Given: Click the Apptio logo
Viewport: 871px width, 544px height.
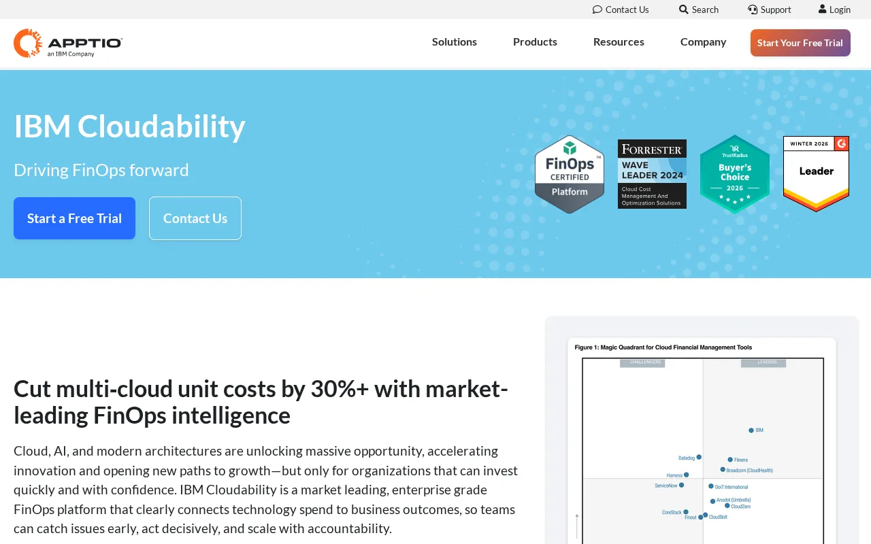Looking at the screenshot, I should [x=68, y=43].
